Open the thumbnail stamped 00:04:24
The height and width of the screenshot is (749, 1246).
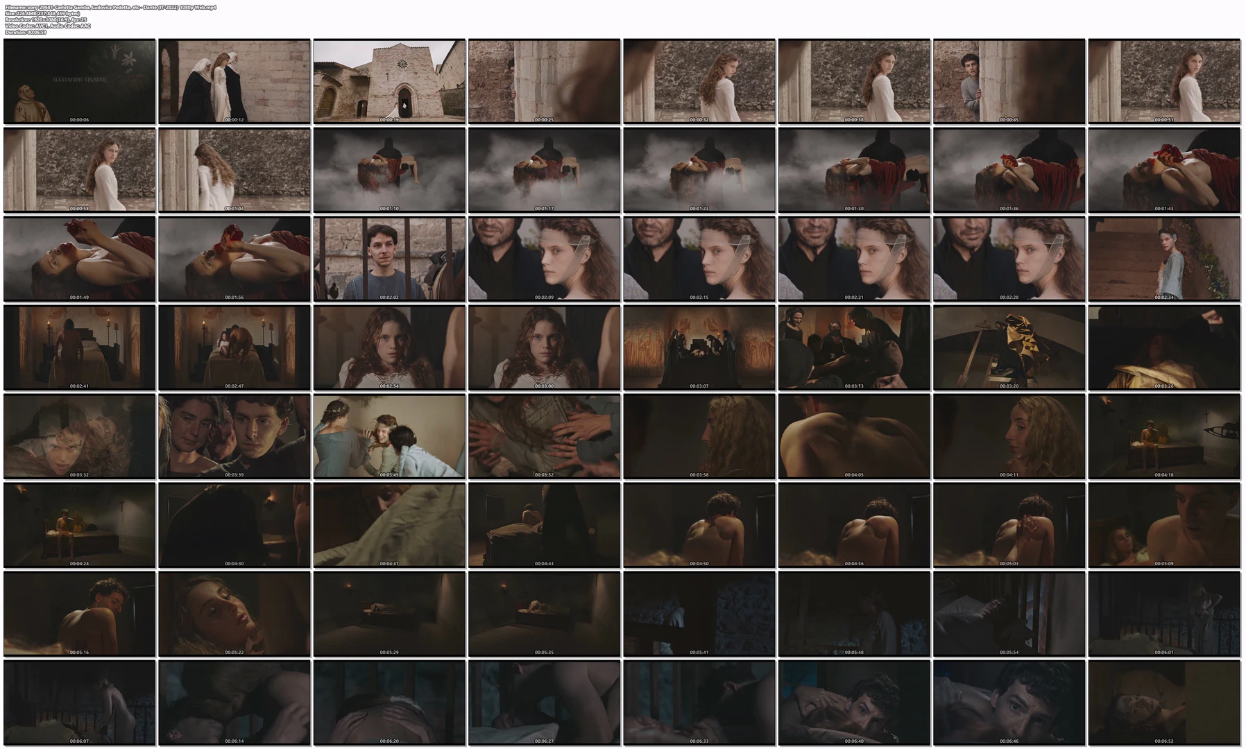click(x=80, y=525)
